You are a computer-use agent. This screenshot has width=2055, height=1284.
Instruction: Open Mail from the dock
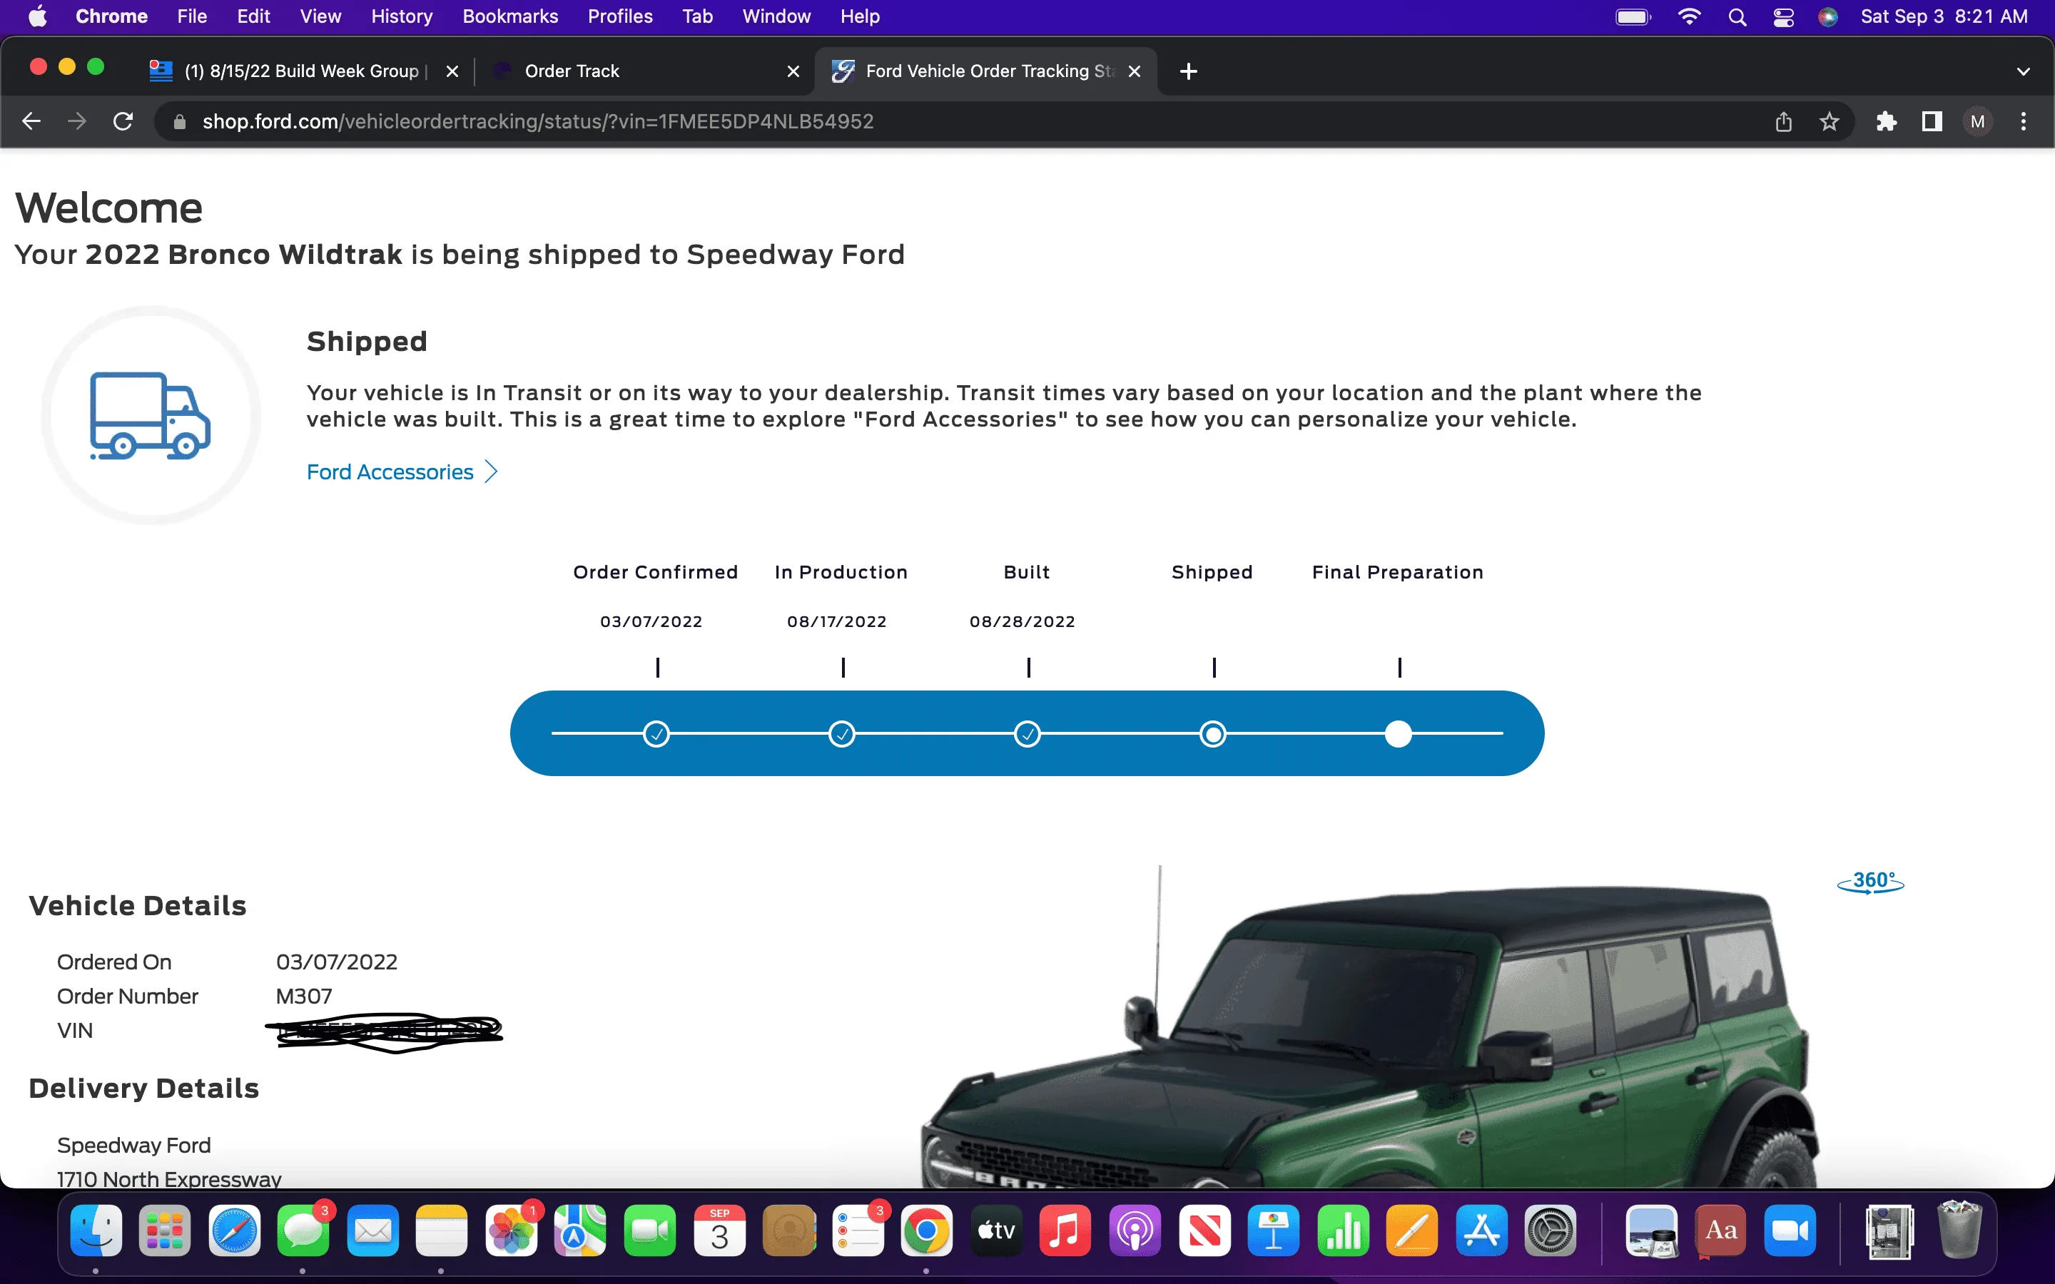(372, 1230)
